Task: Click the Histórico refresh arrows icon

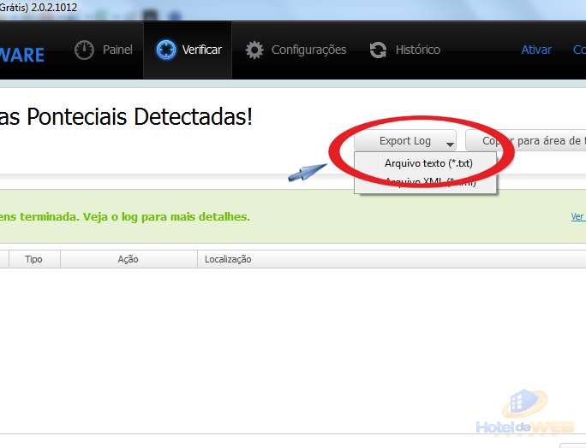Action: [378, 50]
